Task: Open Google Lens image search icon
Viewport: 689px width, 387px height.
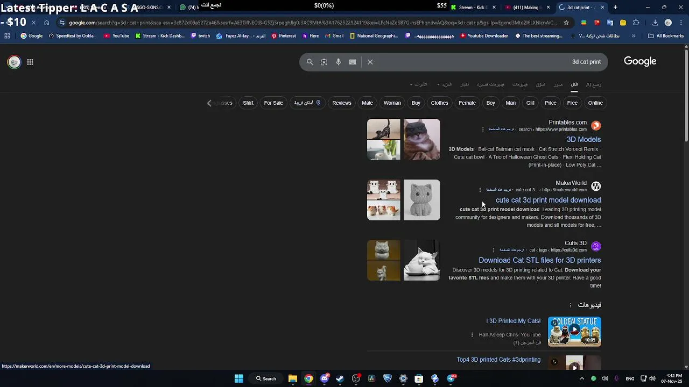Action: [324, 62]
